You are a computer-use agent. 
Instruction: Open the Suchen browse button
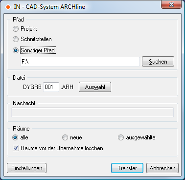[x=158, y=62]
